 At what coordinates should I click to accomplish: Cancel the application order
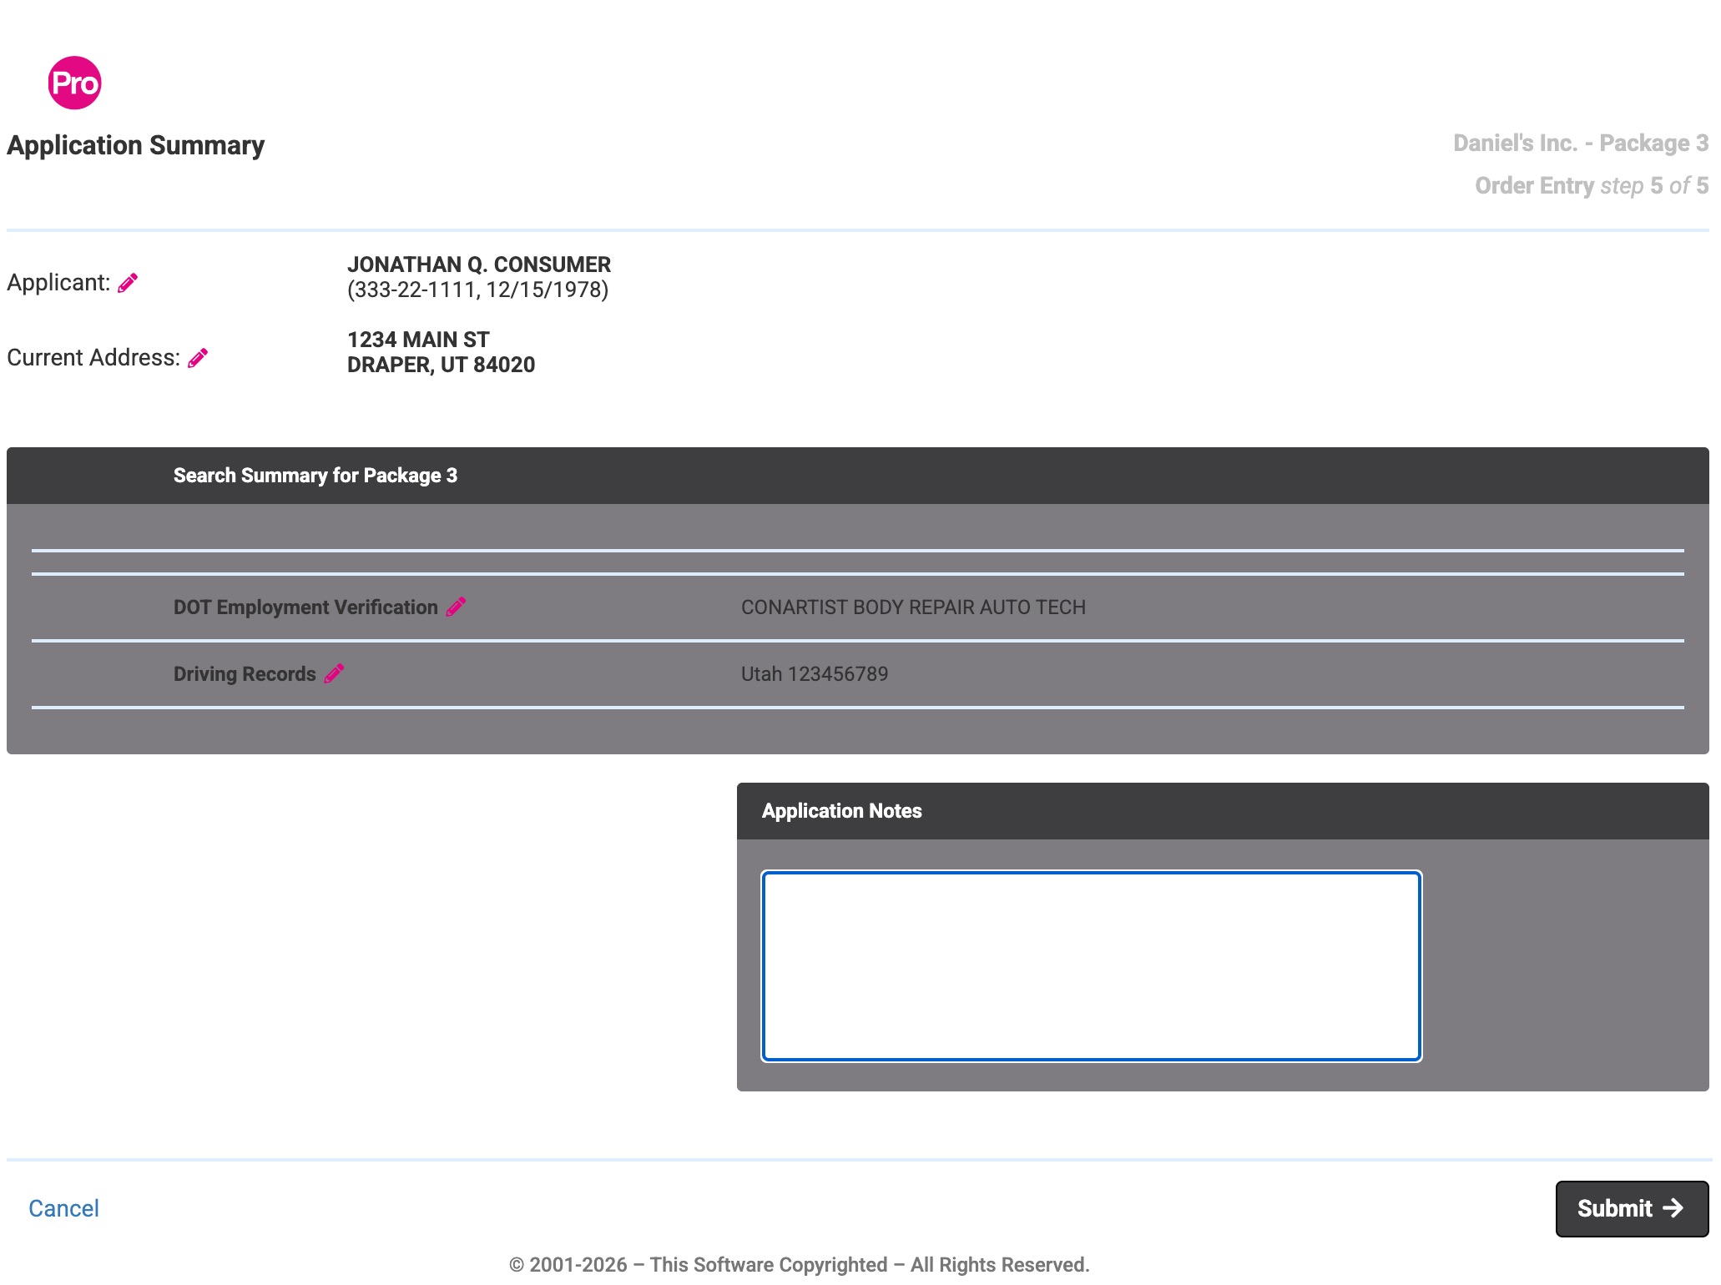[63, 1208]
